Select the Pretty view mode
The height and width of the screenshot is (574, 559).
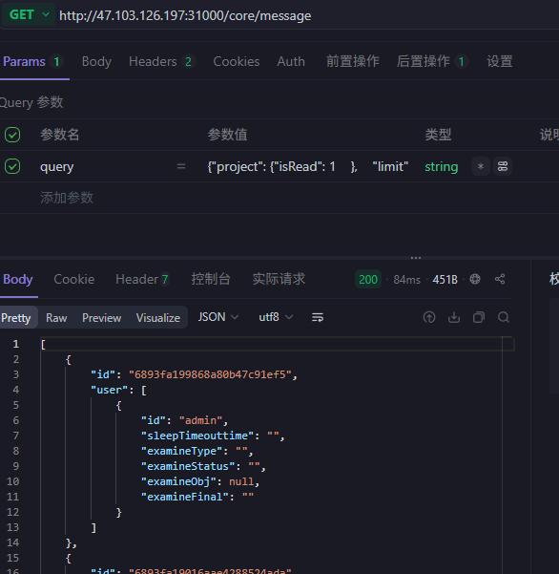click(17, 317)
